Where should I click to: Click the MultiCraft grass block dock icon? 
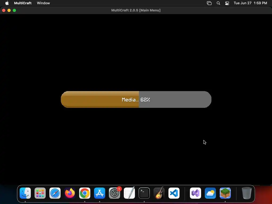point(225,193)
